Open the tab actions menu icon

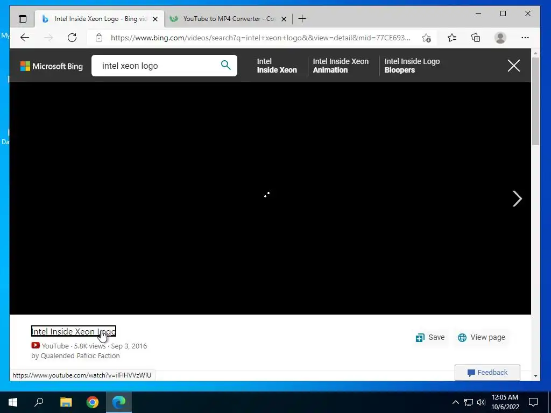point(23,19)
